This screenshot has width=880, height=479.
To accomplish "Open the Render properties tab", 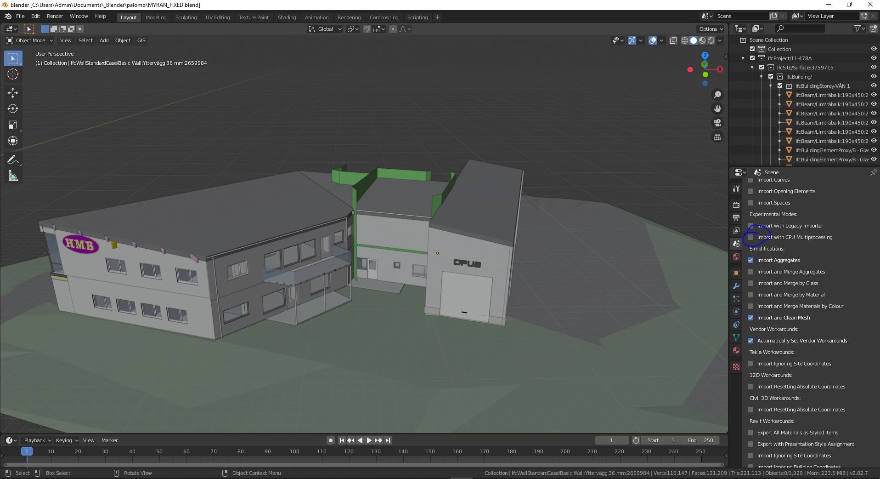I will (736, 205).
